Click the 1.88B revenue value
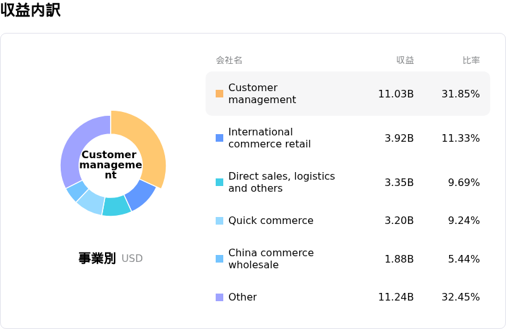 pos(399,259)
